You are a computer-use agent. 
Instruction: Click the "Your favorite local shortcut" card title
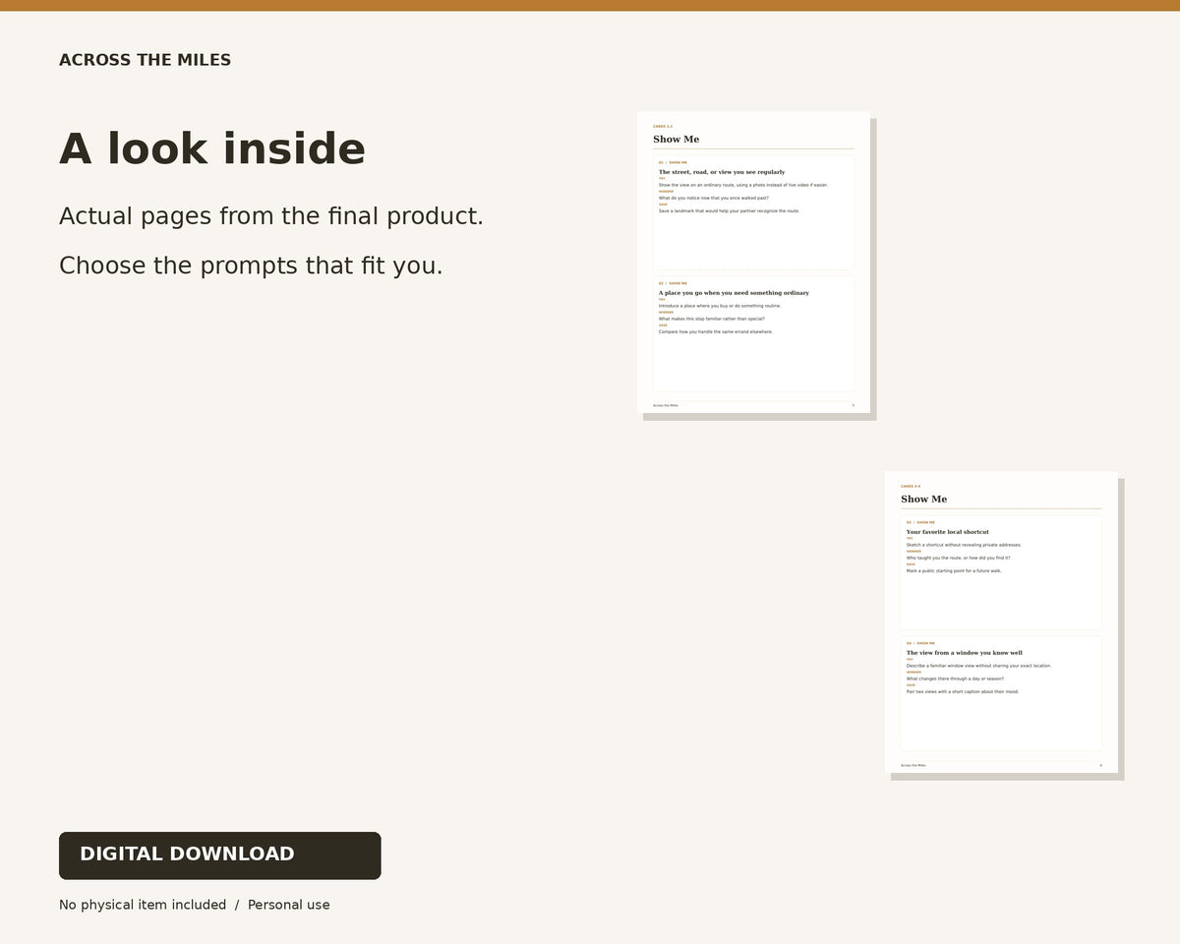(948, 532)
